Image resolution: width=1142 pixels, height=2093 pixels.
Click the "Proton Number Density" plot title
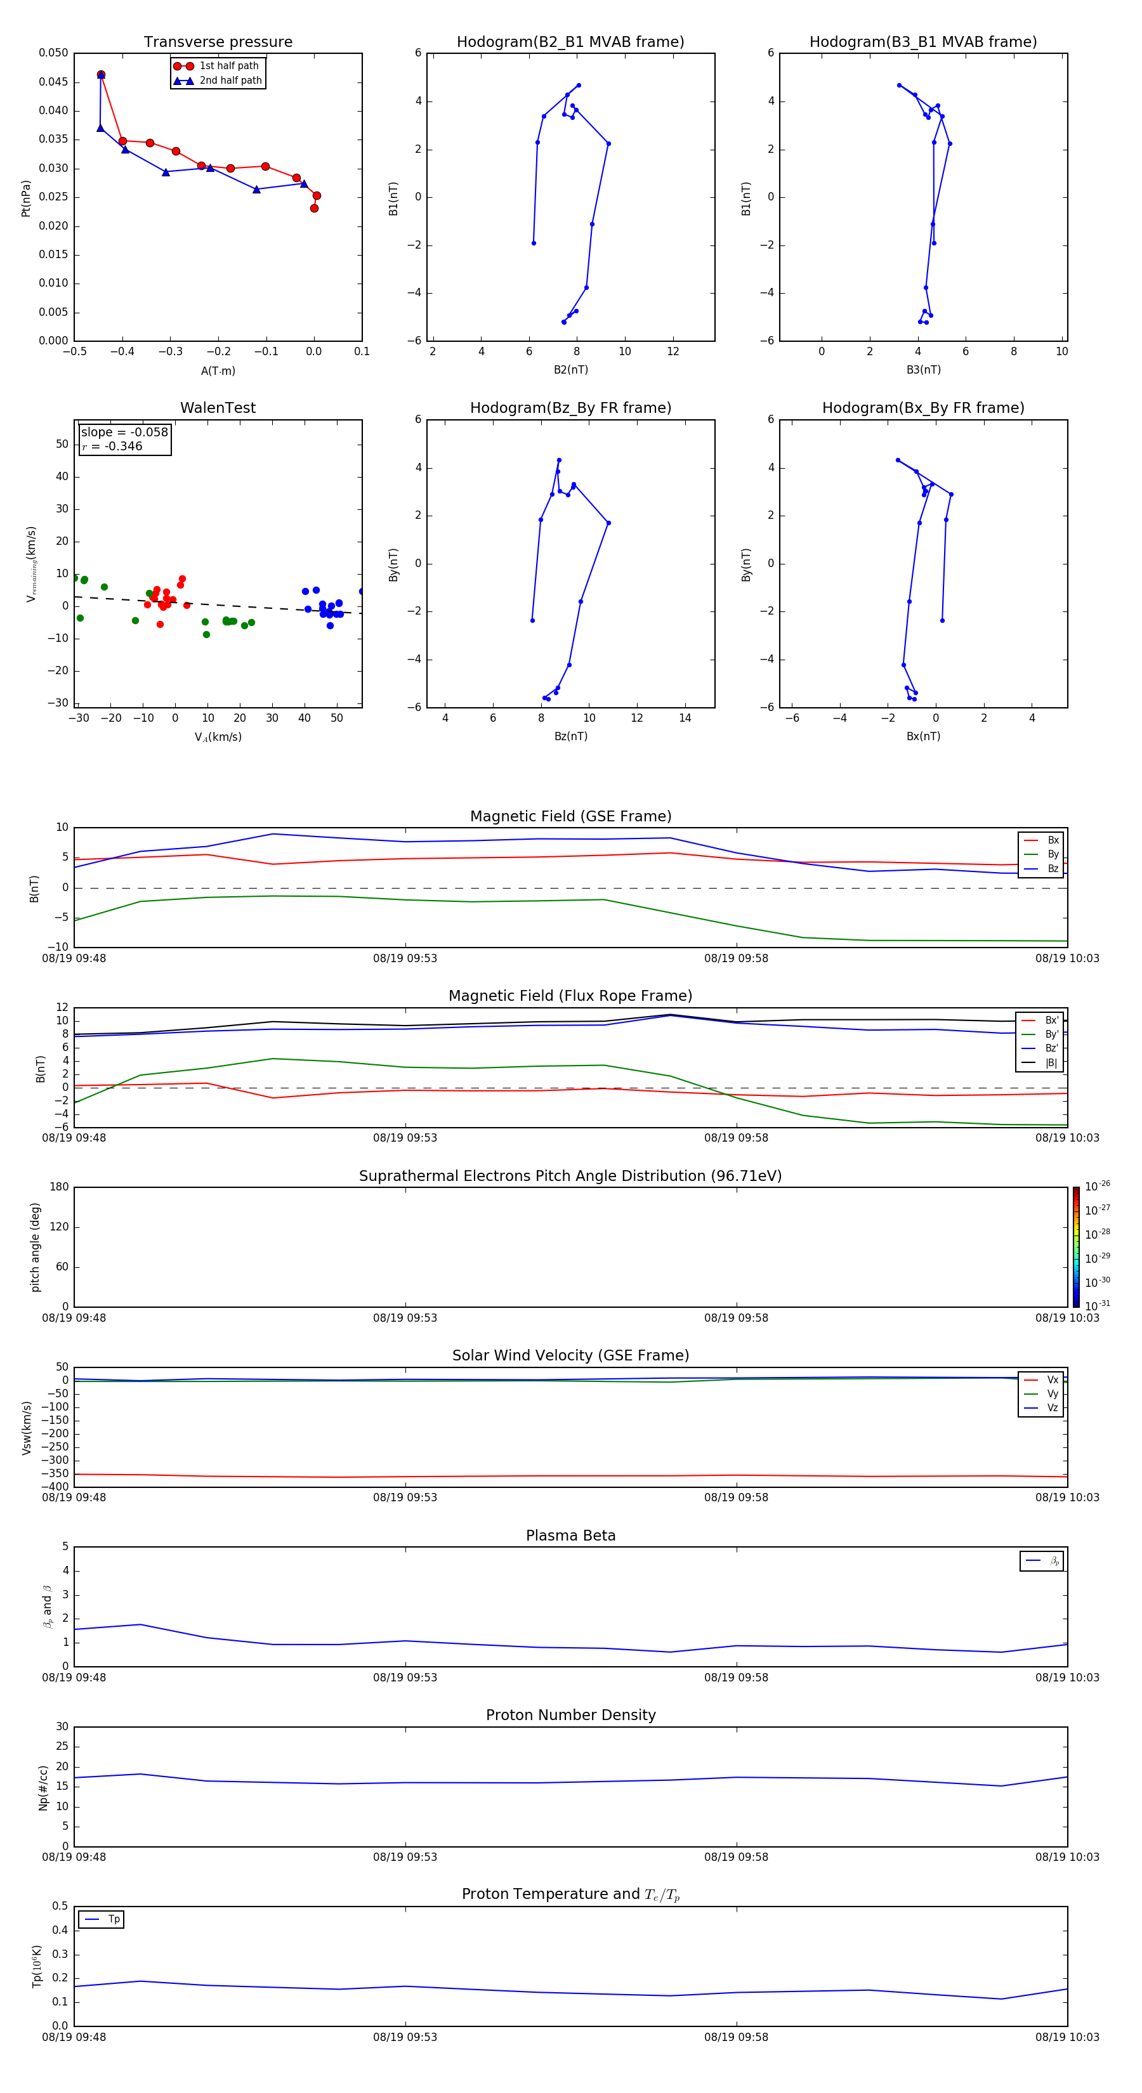(x=570, y=1715)
